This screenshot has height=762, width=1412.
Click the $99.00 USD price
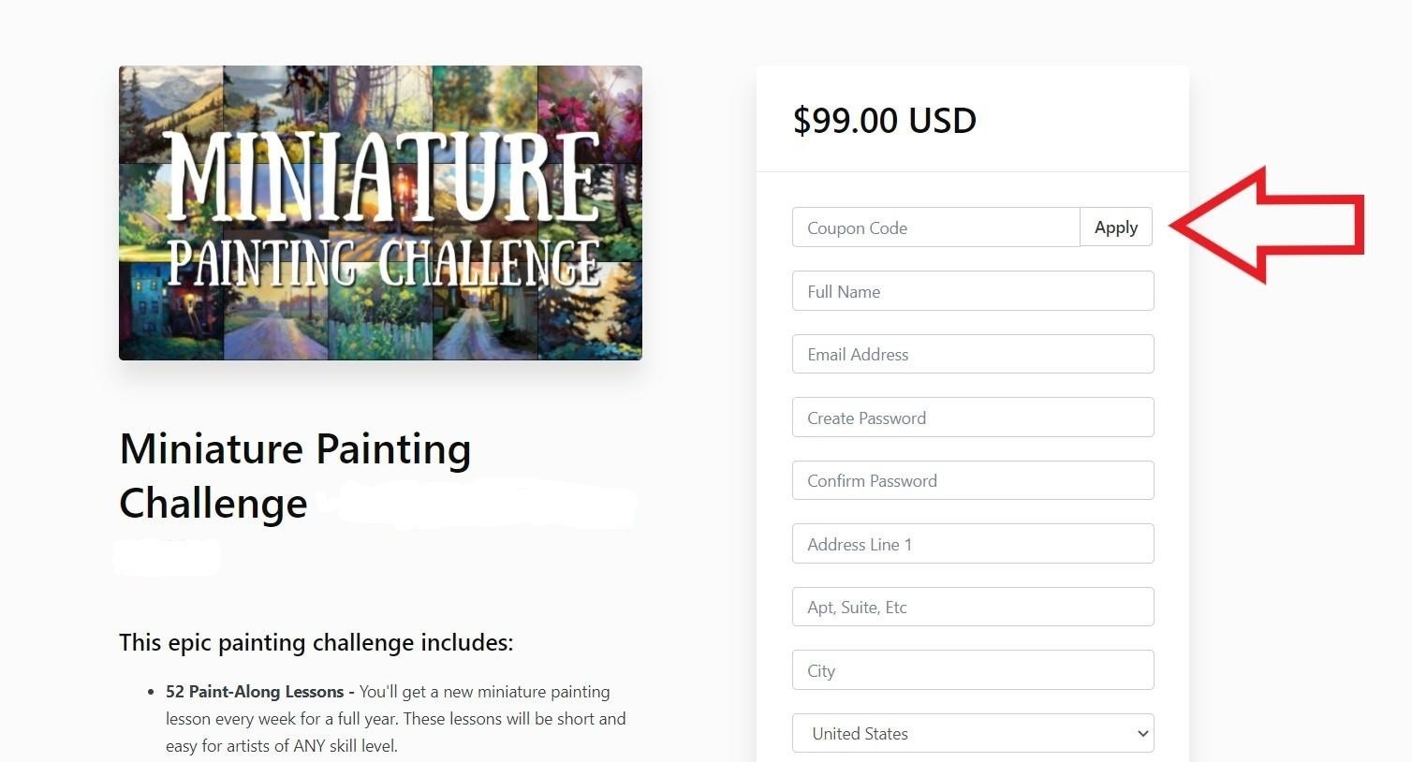pos(884,120)
